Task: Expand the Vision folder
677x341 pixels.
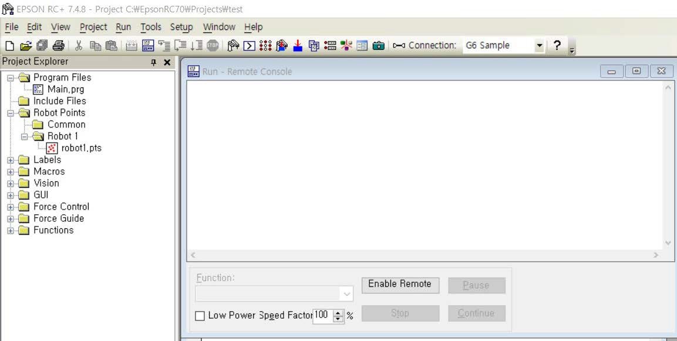Action: [x=11, y=184]
